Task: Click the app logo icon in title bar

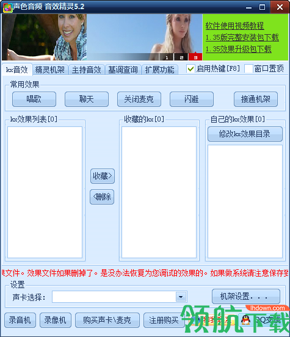Action: [7, 7]
